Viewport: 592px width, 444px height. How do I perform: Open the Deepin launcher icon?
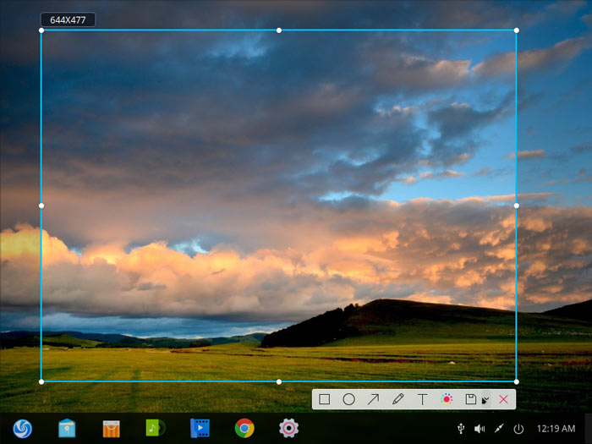[x=23, y=429]
